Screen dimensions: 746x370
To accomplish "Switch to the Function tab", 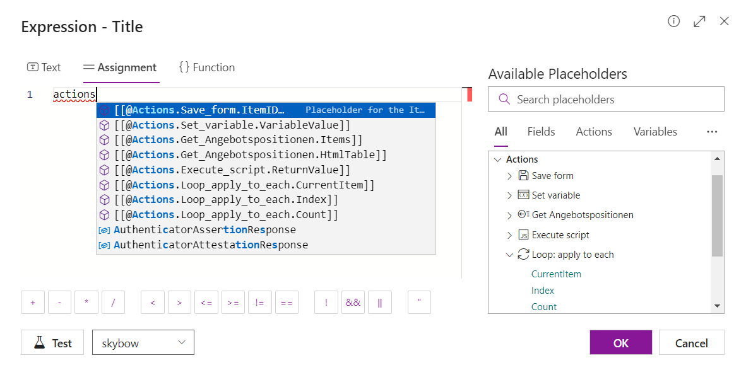I will 206,67.
